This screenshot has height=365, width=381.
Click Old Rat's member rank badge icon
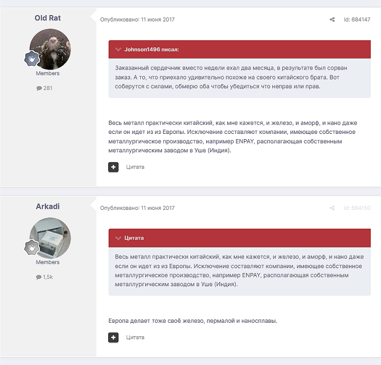[32, 59]
